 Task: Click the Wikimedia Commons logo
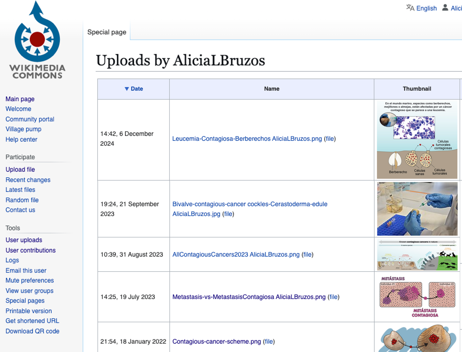[37, 40]
